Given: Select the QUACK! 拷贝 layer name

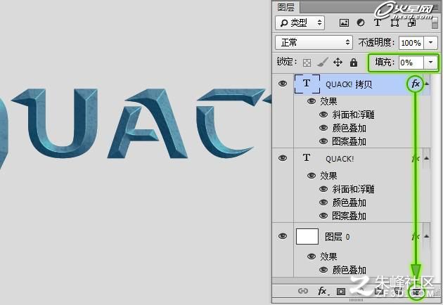Looking at the screenshot, I should pyautogui.click(x=349, y=84).
